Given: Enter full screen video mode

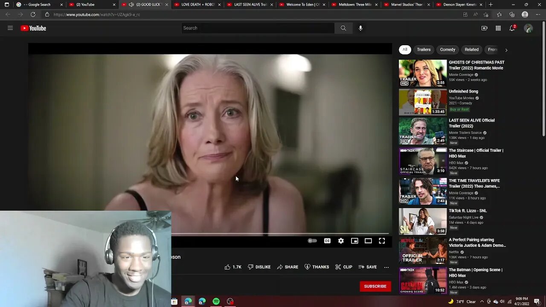Looking at the screenshot, I should [382, 241].
